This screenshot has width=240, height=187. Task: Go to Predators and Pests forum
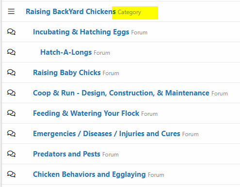pos(67,154)
